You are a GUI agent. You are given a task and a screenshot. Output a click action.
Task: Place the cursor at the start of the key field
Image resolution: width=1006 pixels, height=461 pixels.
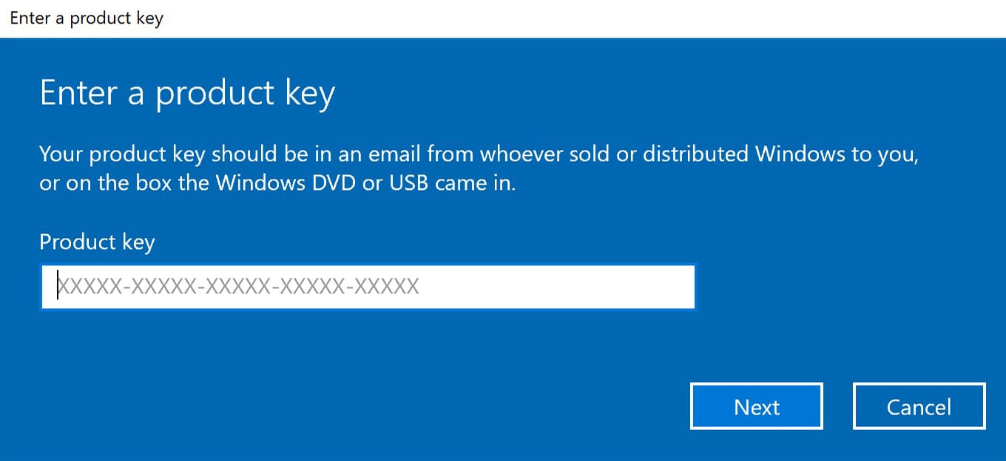pos(58,287)
